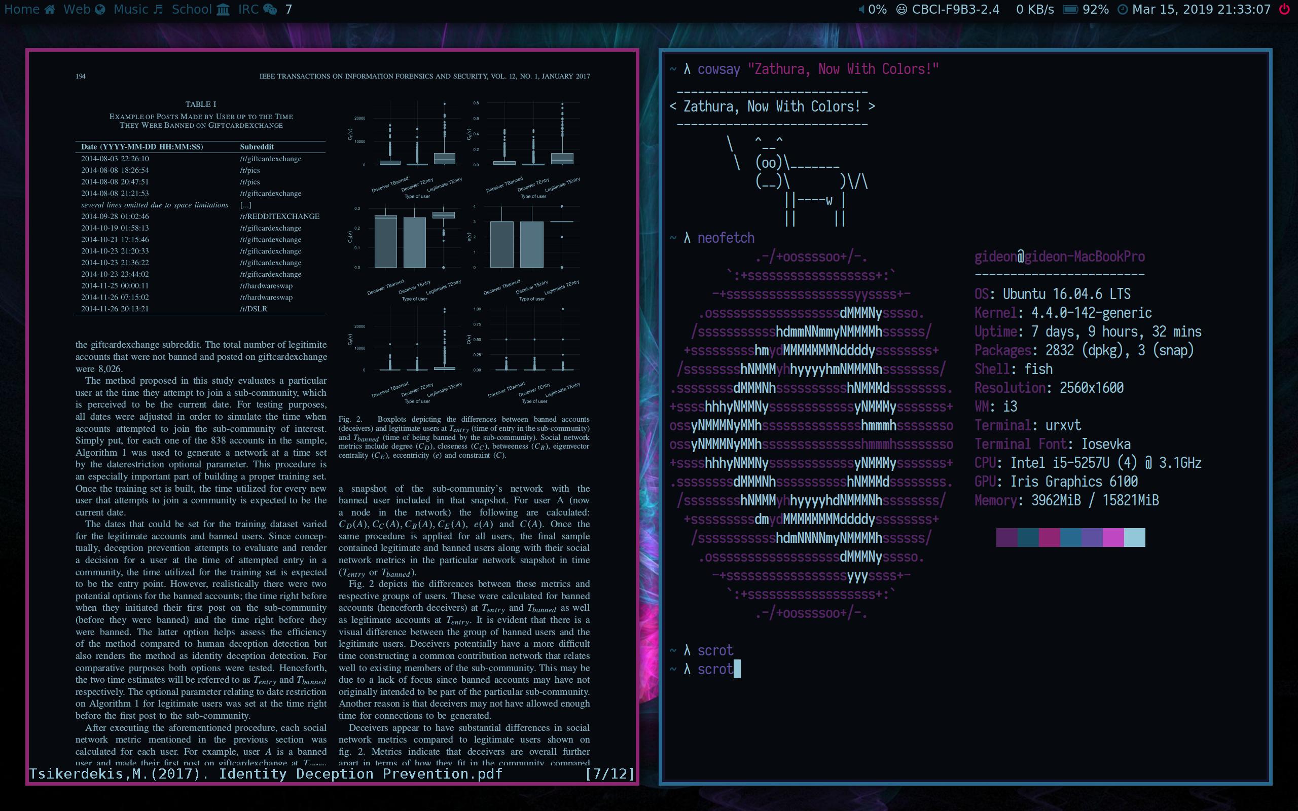Click the globe icon next to Web
The width and height of the screenshot is (1298, 811).
point(100,10)
